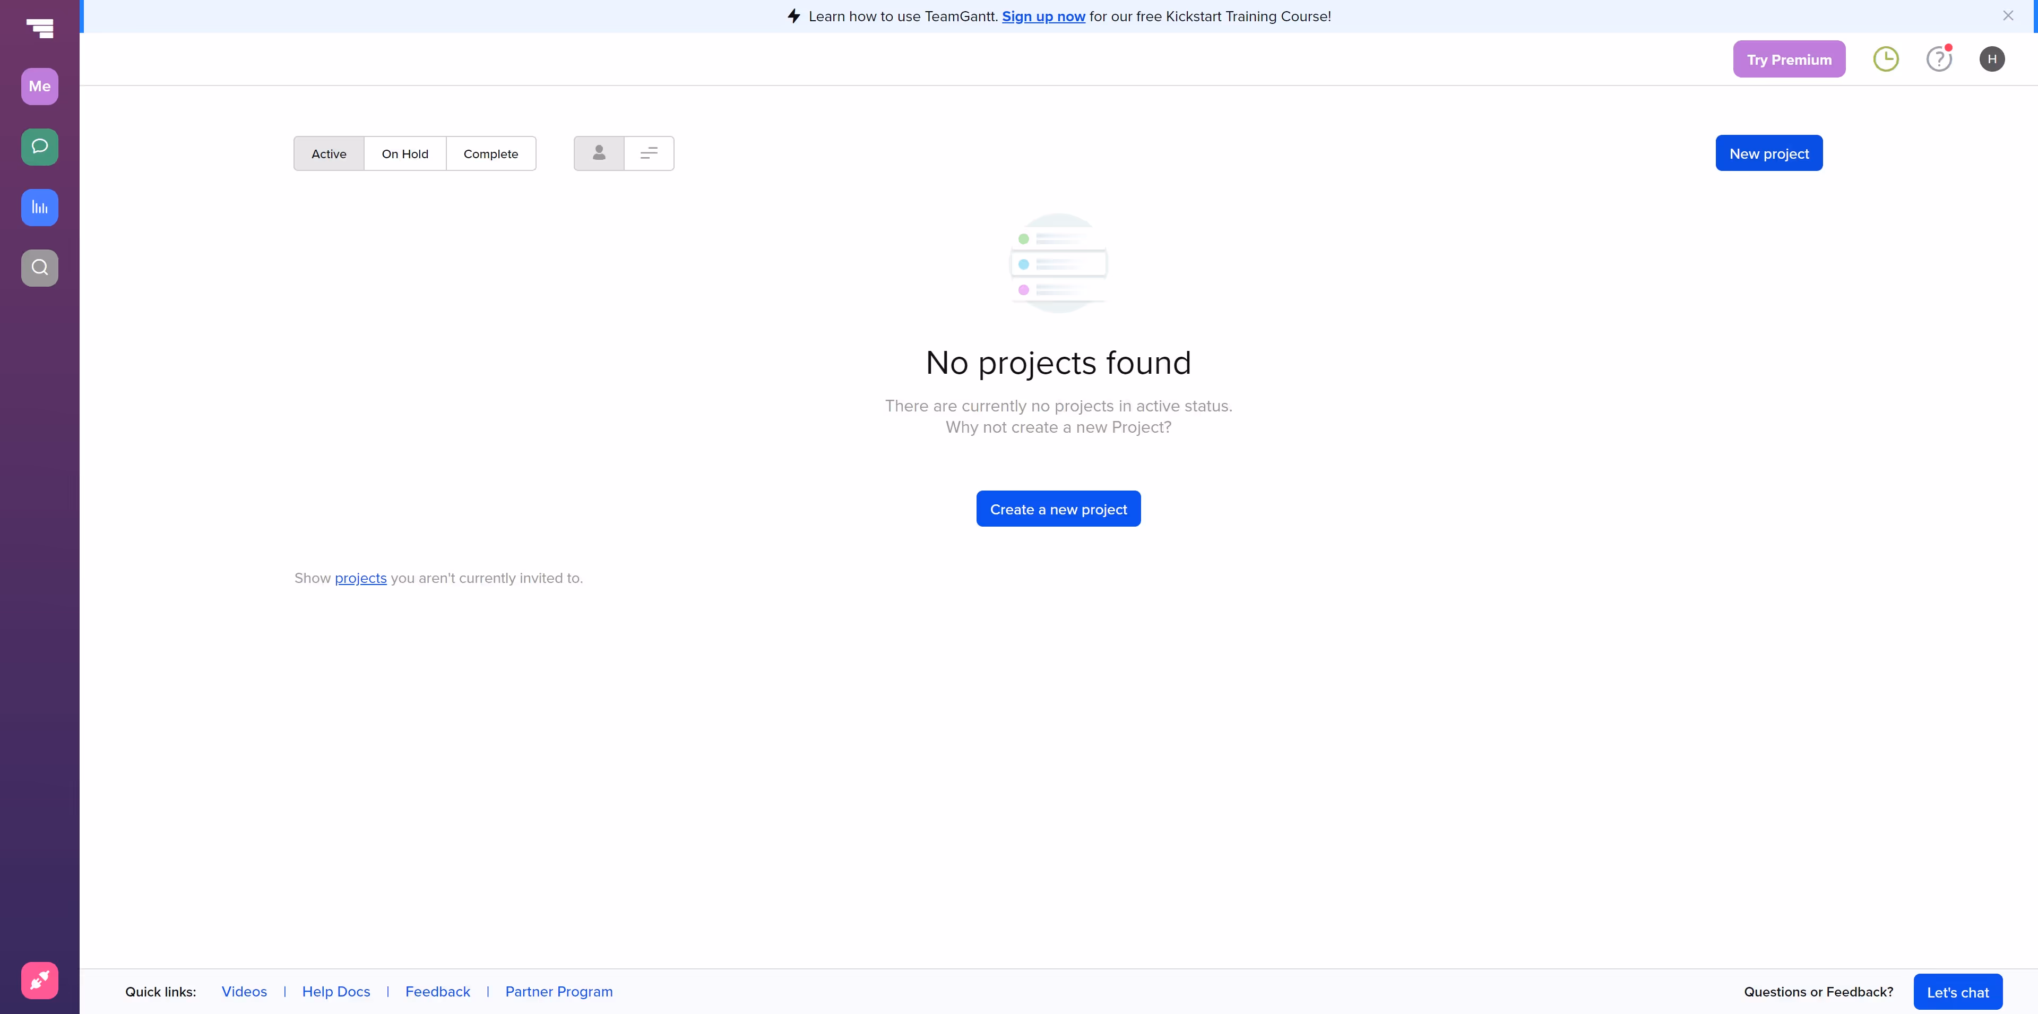Open the Help Docs quick link

tap(335, 992)
